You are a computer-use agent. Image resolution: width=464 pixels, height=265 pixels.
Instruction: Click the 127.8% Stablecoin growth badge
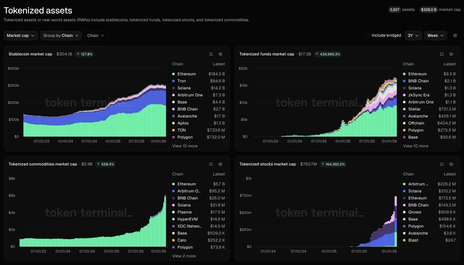point(84,54)
